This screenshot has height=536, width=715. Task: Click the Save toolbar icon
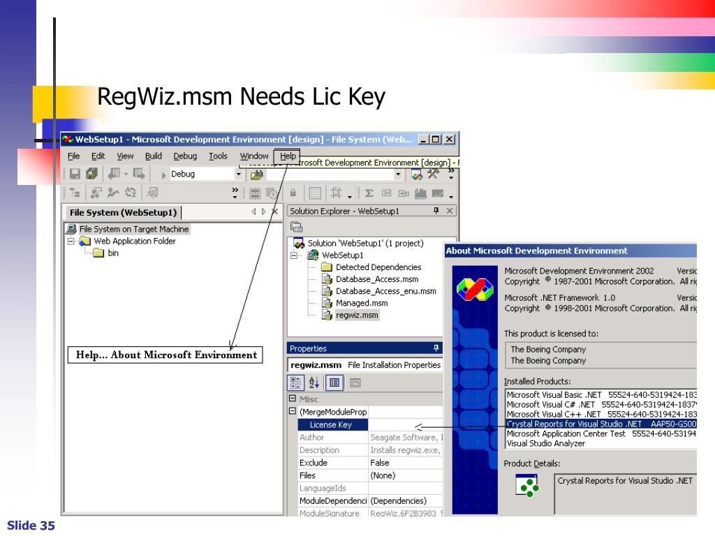[75, 174]
